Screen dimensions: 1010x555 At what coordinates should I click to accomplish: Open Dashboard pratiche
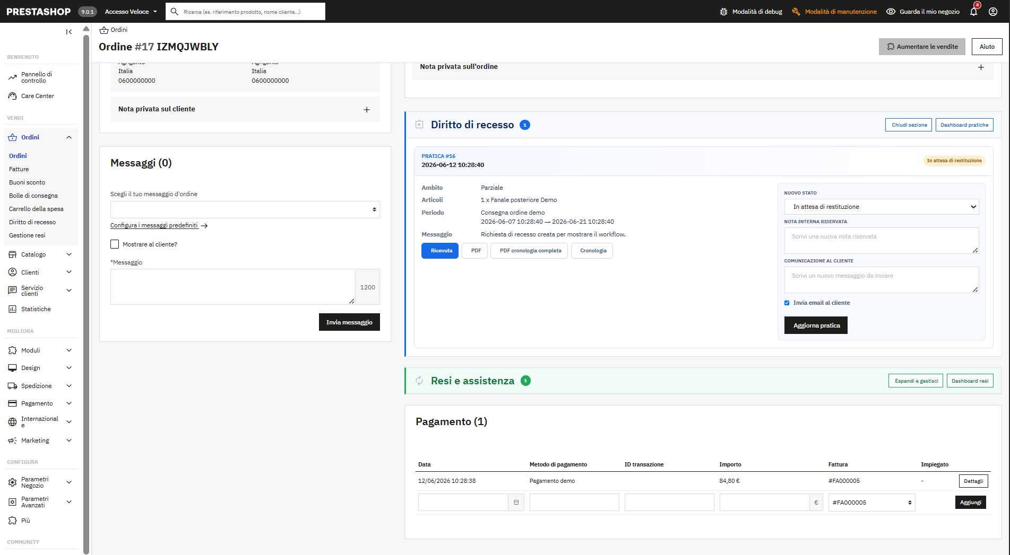[964, 125]
